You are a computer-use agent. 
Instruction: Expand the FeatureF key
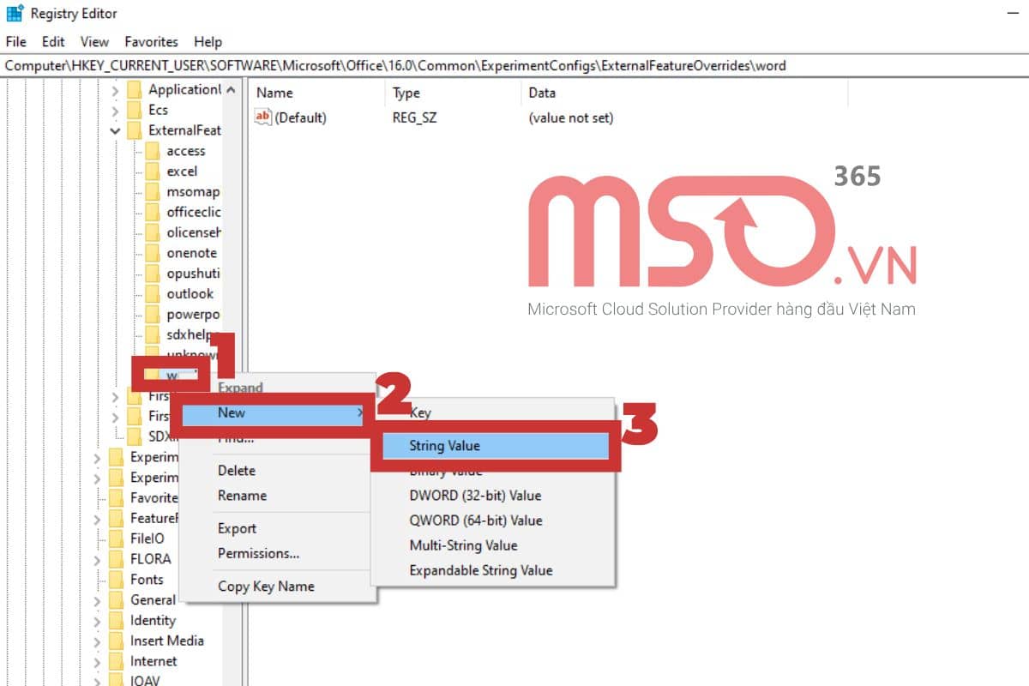tap(97, 519)
